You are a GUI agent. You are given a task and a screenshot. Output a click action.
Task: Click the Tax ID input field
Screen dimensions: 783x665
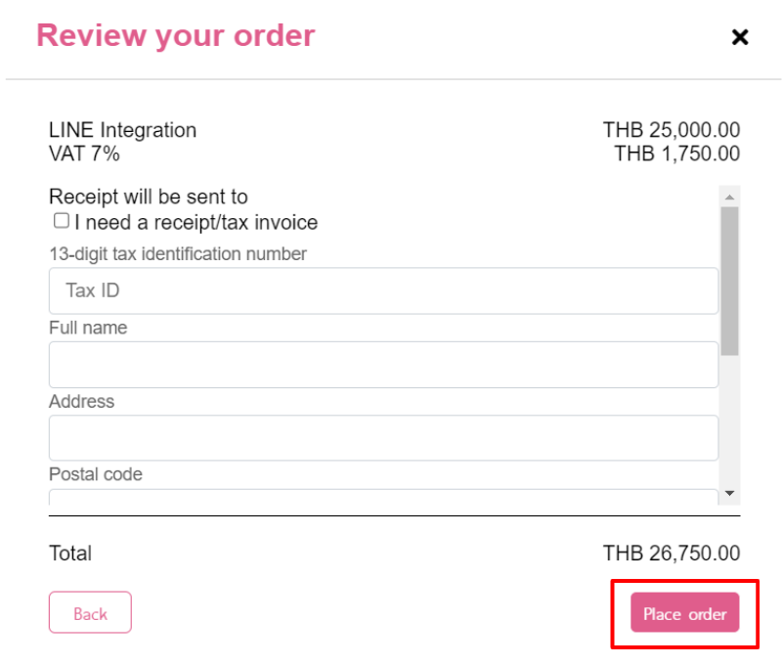(x=383, y=290)
